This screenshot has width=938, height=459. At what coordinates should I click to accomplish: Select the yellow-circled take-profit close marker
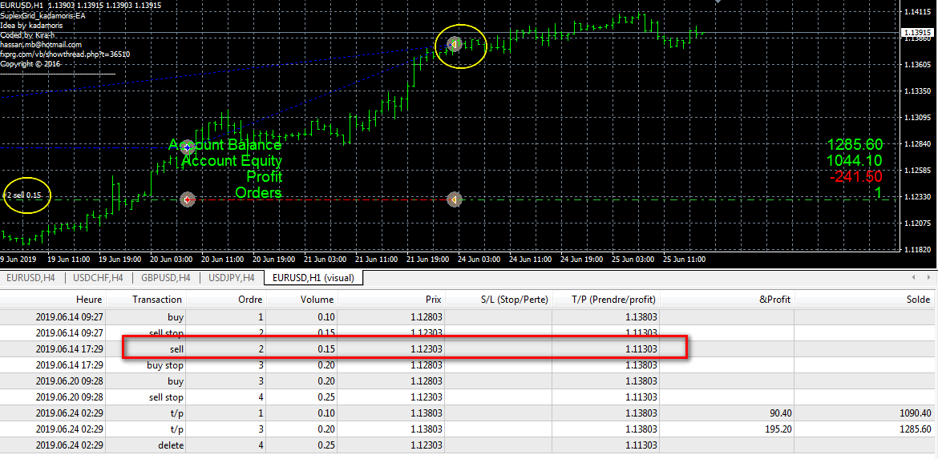(x=454, y=44)
